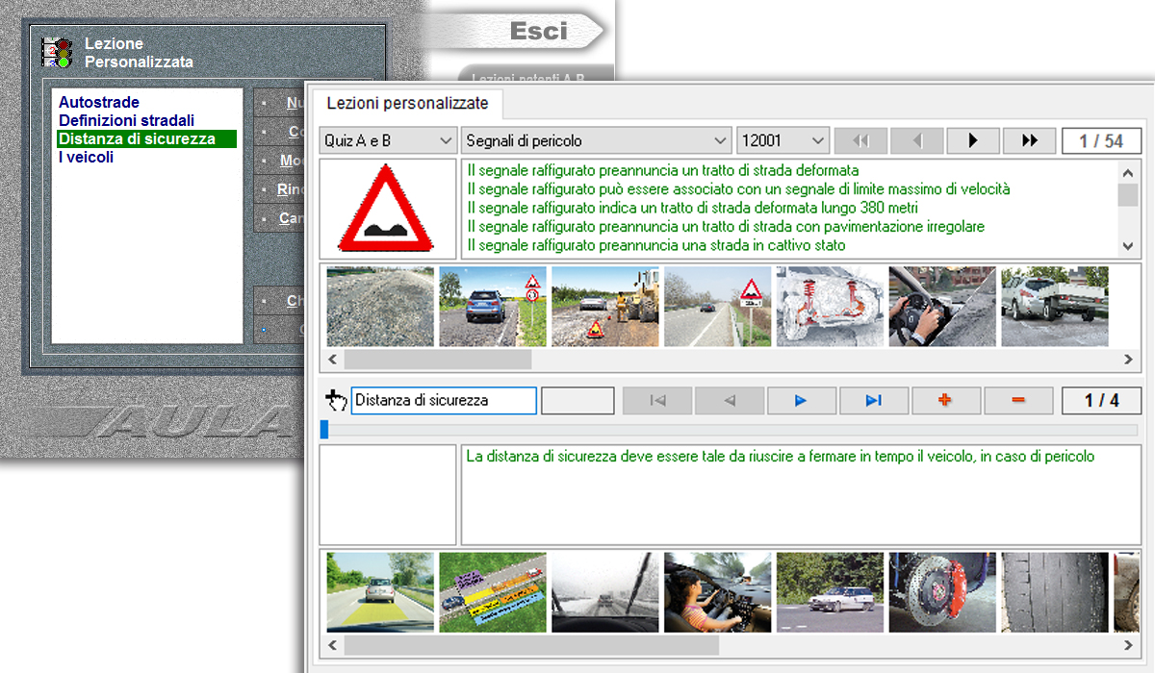Image resolution: width=1155 pixels, height=673 pixels.
Task: Select I veicoli in the lesson list
Action: point(86,157)
